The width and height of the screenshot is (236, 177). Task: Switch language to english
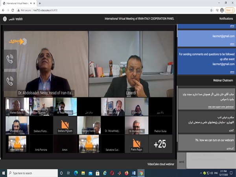[x=19, y=19]
